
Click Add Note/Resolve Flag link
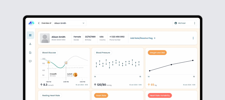(141, 38)
